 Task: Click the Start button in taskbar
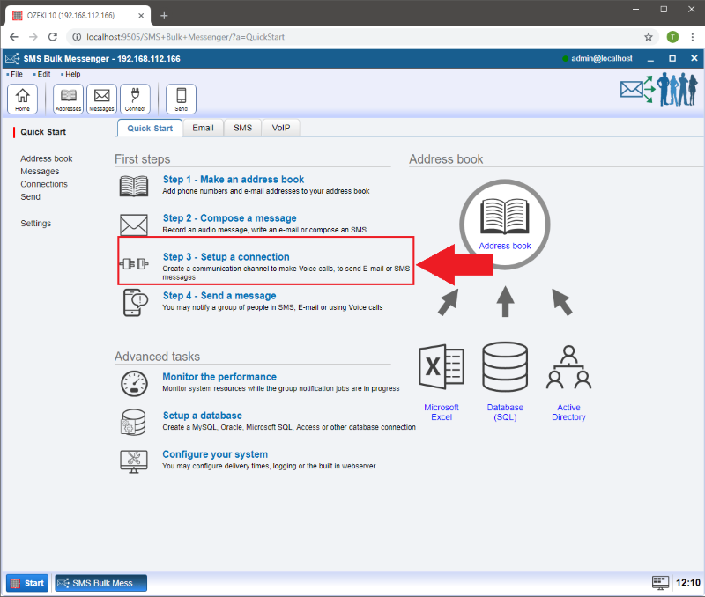(27, 583)
